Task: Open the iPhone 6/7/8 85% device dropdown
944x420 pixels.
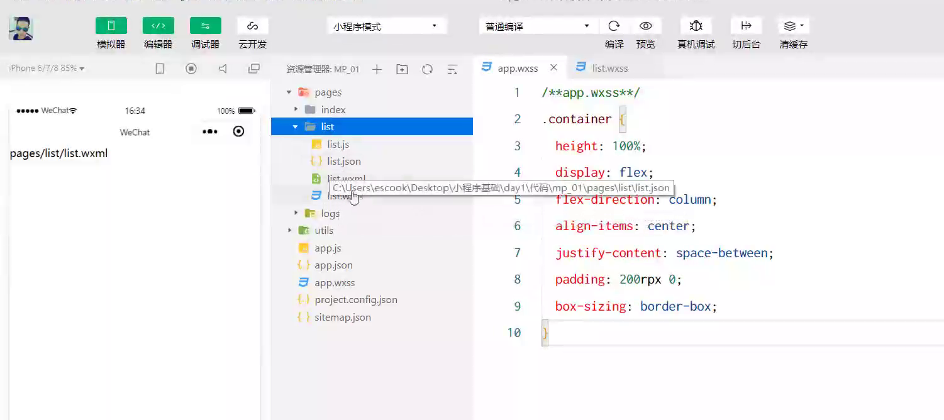Action: click(x=47, y=68)
